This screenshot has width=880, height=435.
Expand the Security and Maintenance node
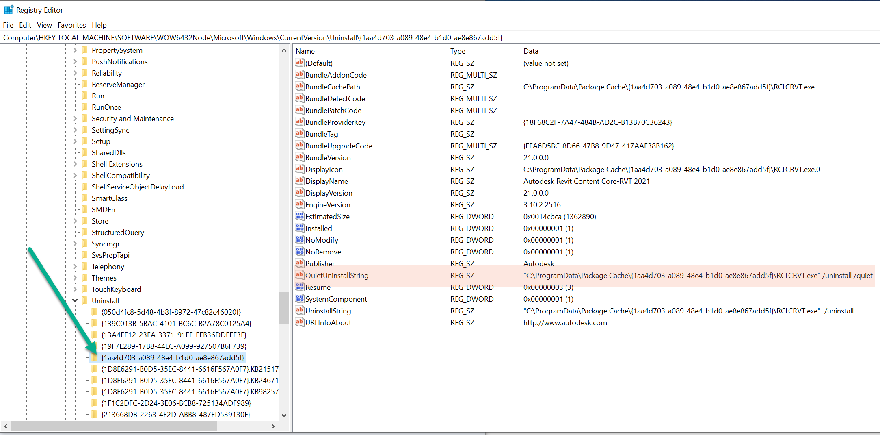pyautogui.click(x=74, y=118)
